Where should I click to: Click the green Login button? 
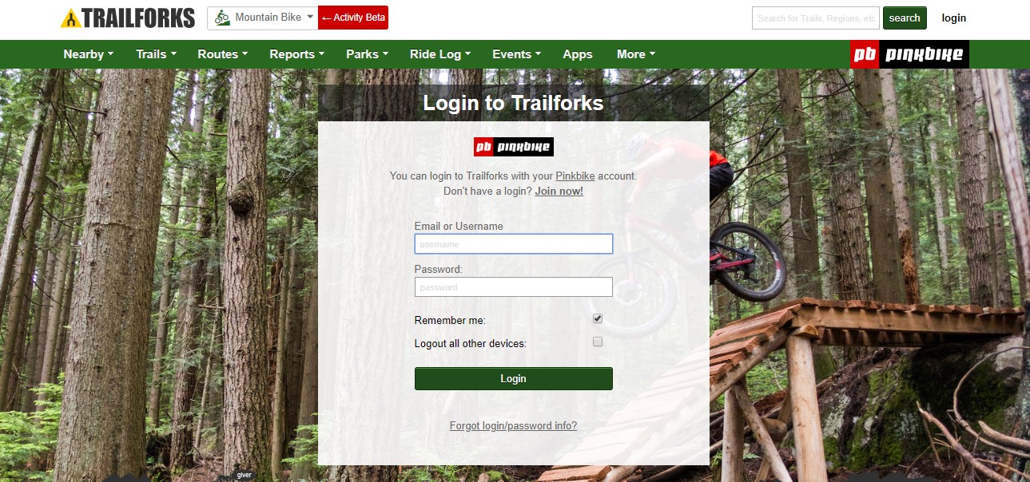point(513,378)
